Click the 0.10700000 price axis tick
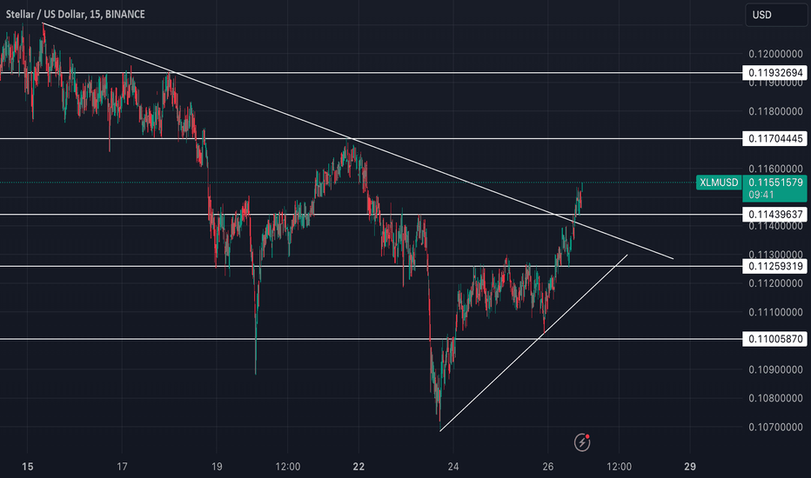Image resolution: width=811 pixels, height=478 pixels. click(x=775, y=427)
